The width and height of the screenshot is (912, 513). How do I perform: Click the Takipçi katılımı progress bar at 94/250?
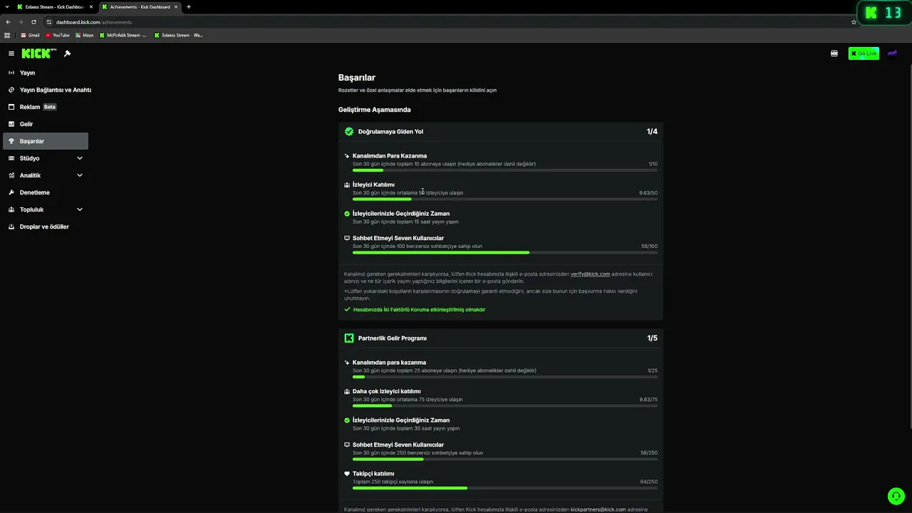tap(505, 488)
